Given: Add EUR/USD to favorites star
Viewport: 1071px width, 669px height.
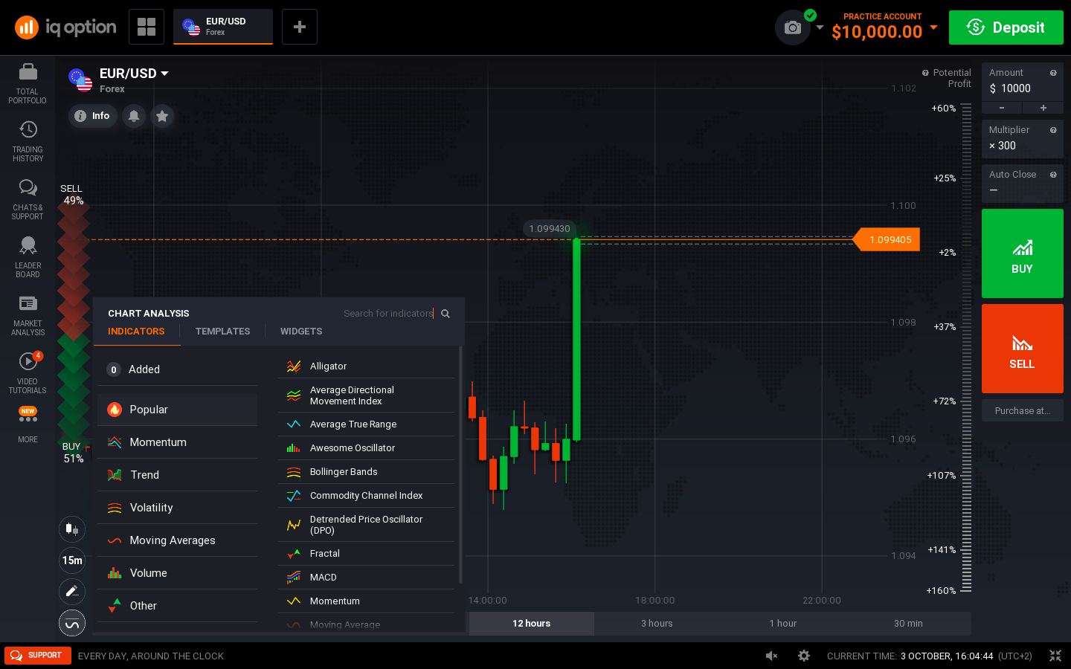Looking at the screenshot, I should [162, 116].
